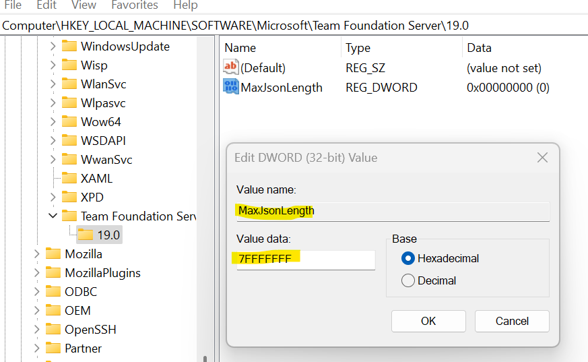Click the WwanSvc folder icon
This screenshot has height=362, width=588.
pyautogui.click(x=69, y=160)
